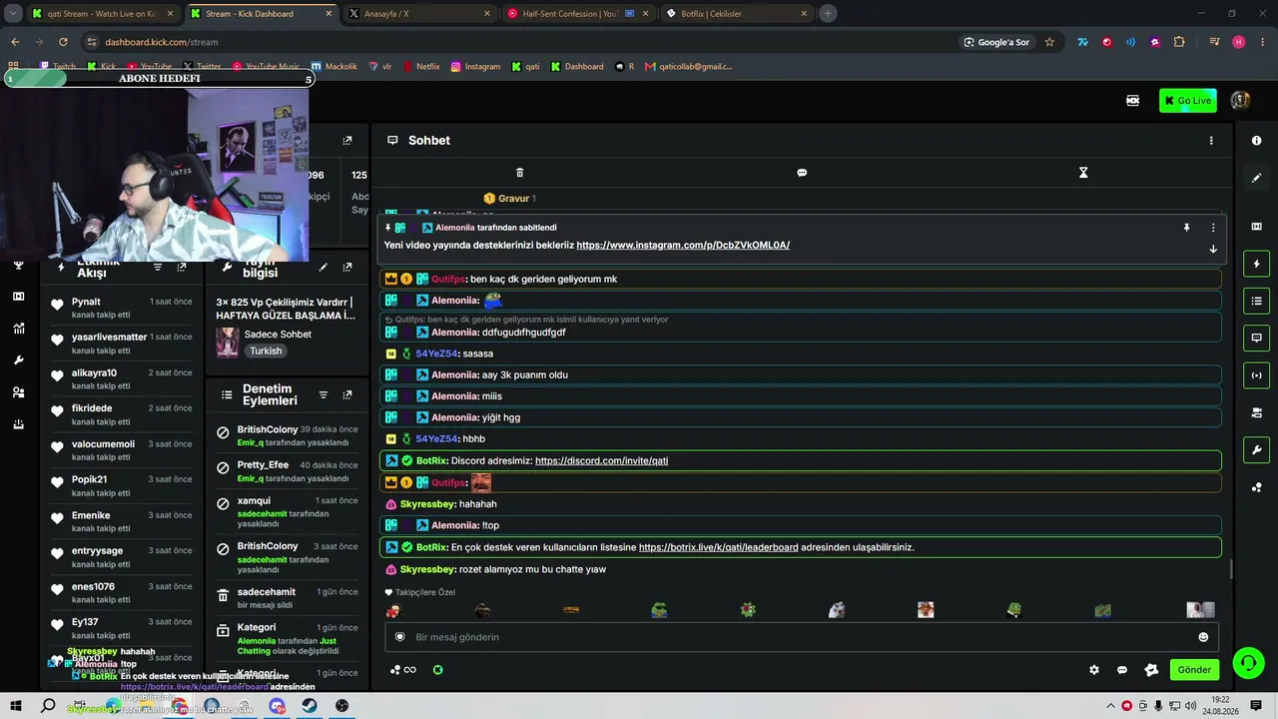Click the hourglass slow mode icon

point(1083,173)
